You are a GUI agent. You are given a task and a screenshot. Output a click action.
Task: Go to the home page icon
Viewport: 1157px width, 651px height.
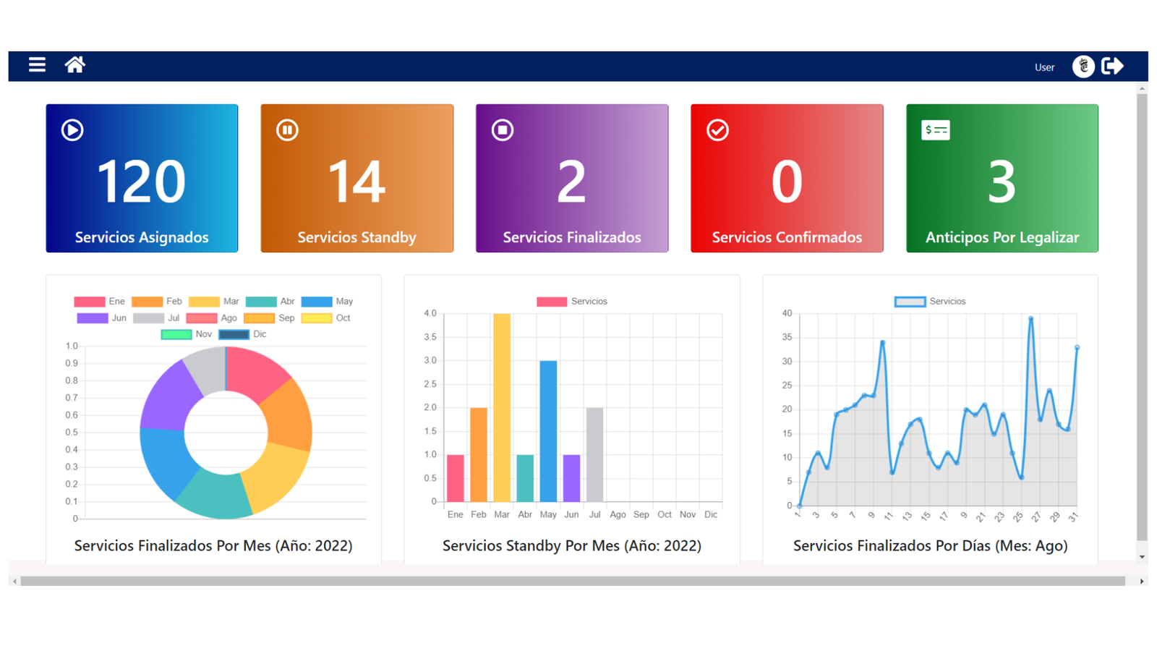click(74, 65)
